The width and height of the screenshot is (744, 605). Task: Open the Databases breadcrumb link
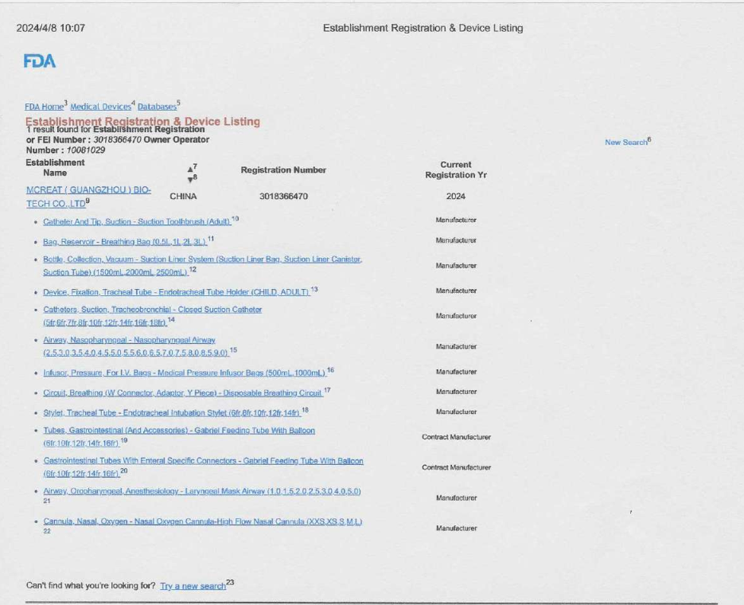(157, 107)
